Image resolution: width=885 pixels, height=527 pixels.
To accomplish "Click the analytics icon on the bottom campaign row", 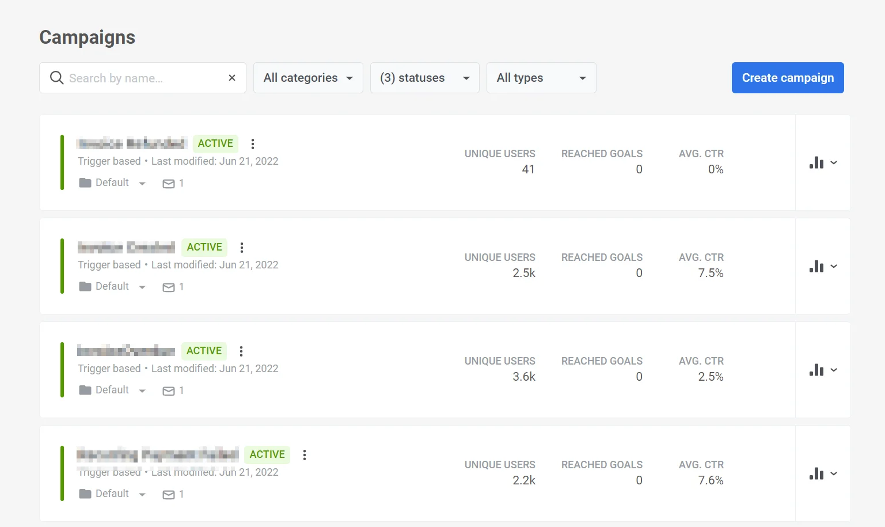I will coord(816,473).
